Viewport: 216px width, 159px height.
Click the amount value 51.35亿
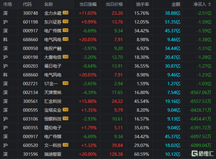(x=173, y=22)
